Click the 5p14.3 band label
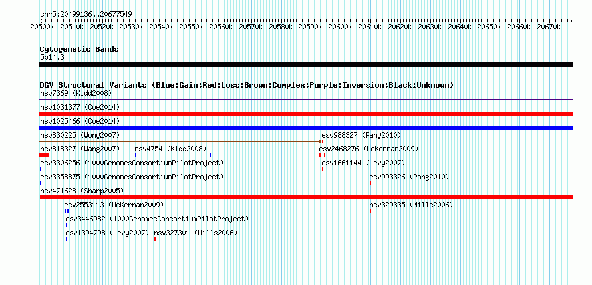This screenshot has width=592, height=285. 52,58
